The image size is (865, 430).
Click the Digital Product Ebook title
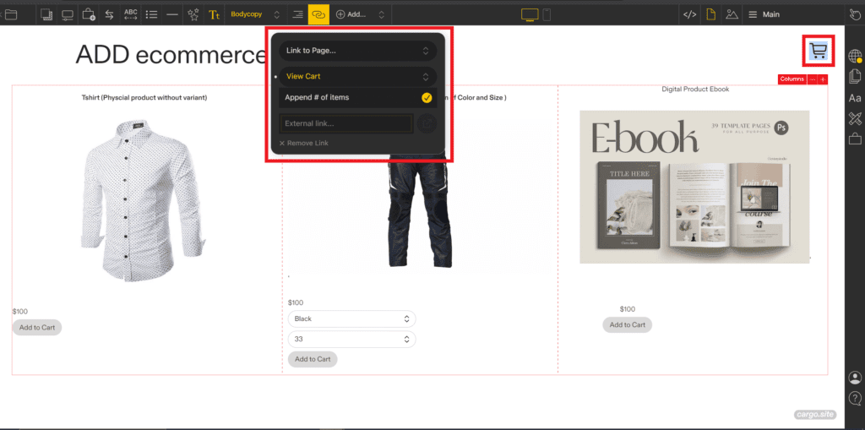click(x=695, y=89)
